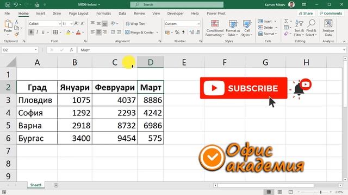
Task: Switch to the Page Layout tab
Action: coord(78,13)
